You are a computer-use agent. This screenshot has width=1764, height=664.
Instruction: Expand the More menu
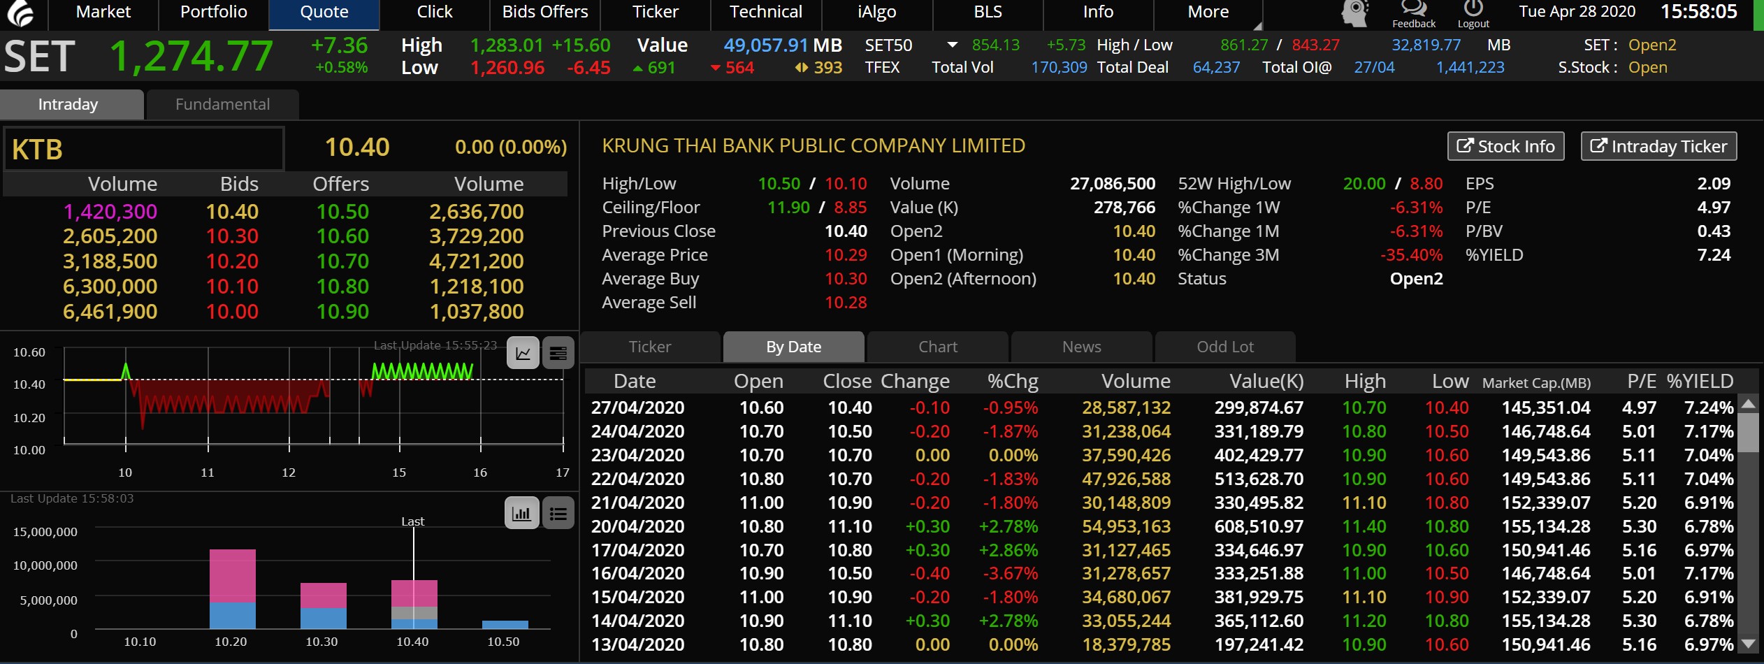pyautogui.click(x=1208, y=13)
